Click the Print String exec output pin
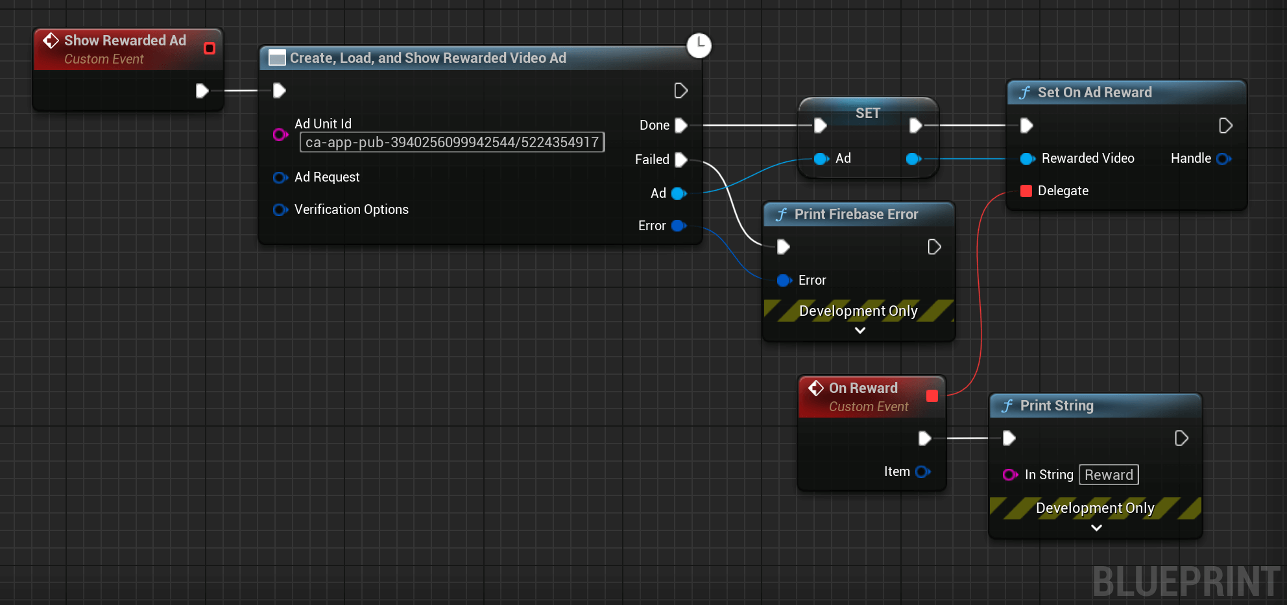Screen dimensions: 1287x605 point(1181,439)
